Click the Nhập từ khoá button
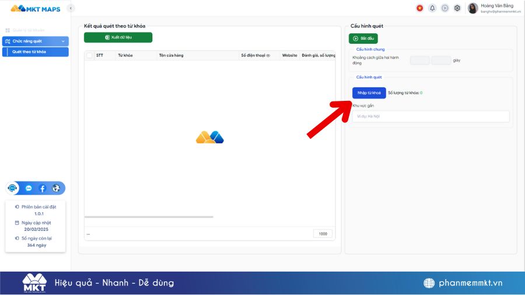 pyautogui.click(x=369, y=93)
